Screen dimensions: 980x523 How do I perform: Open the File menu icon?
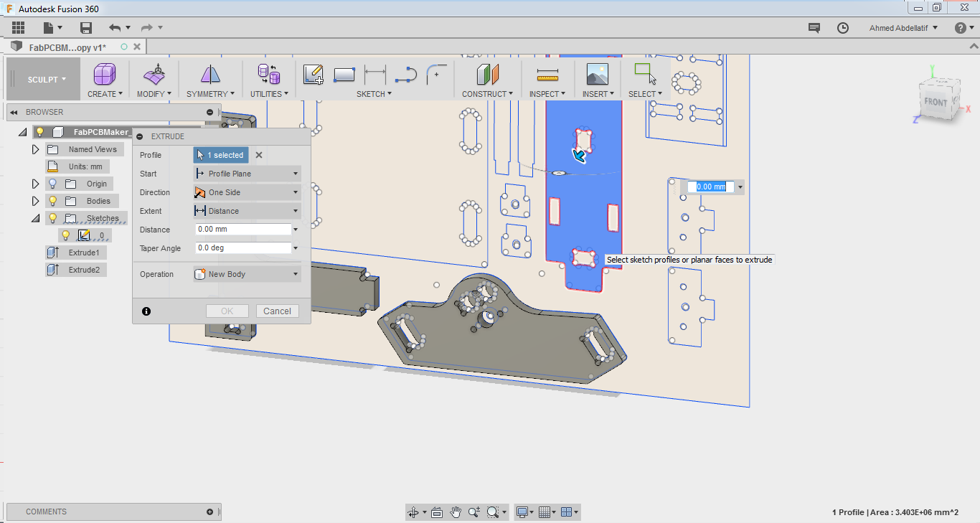click(x=52, y=28)
